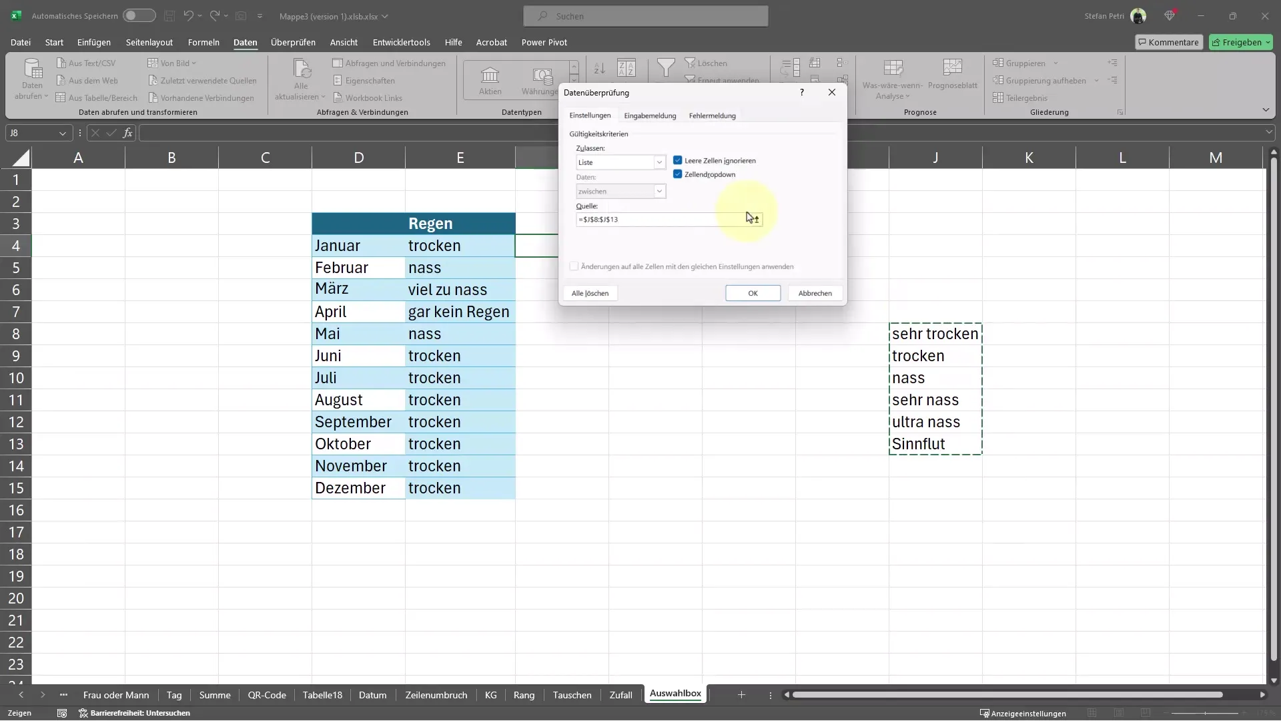Image resolution: width=1281 pixels, height=721 pixels.
Task: Click the column J header
Action: (935, 158)
